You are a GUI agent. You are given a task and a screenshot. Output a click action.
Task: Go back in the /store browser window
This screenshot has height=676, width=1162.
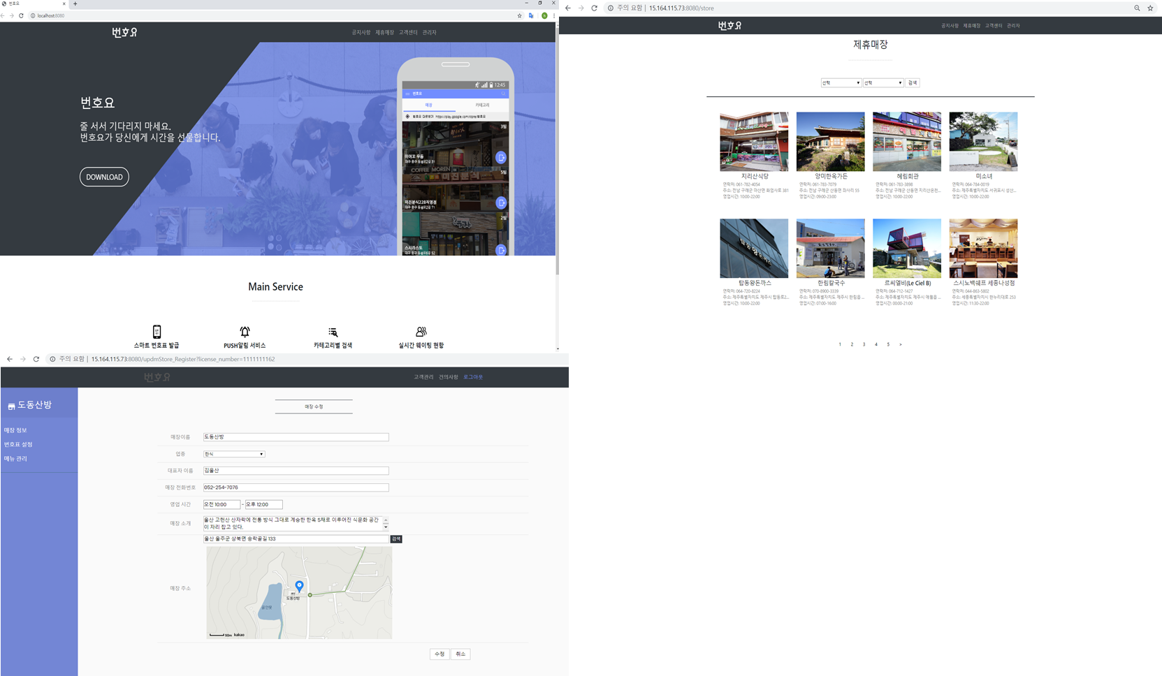[x=567, y=8]
